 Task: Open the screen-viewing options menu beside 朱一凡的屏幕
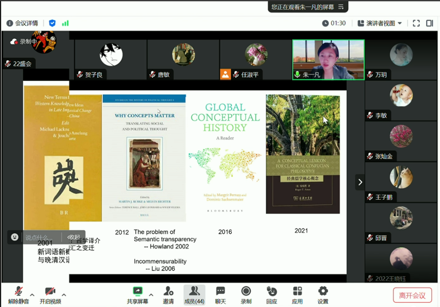pyautogui.click(x=341, y=7)
